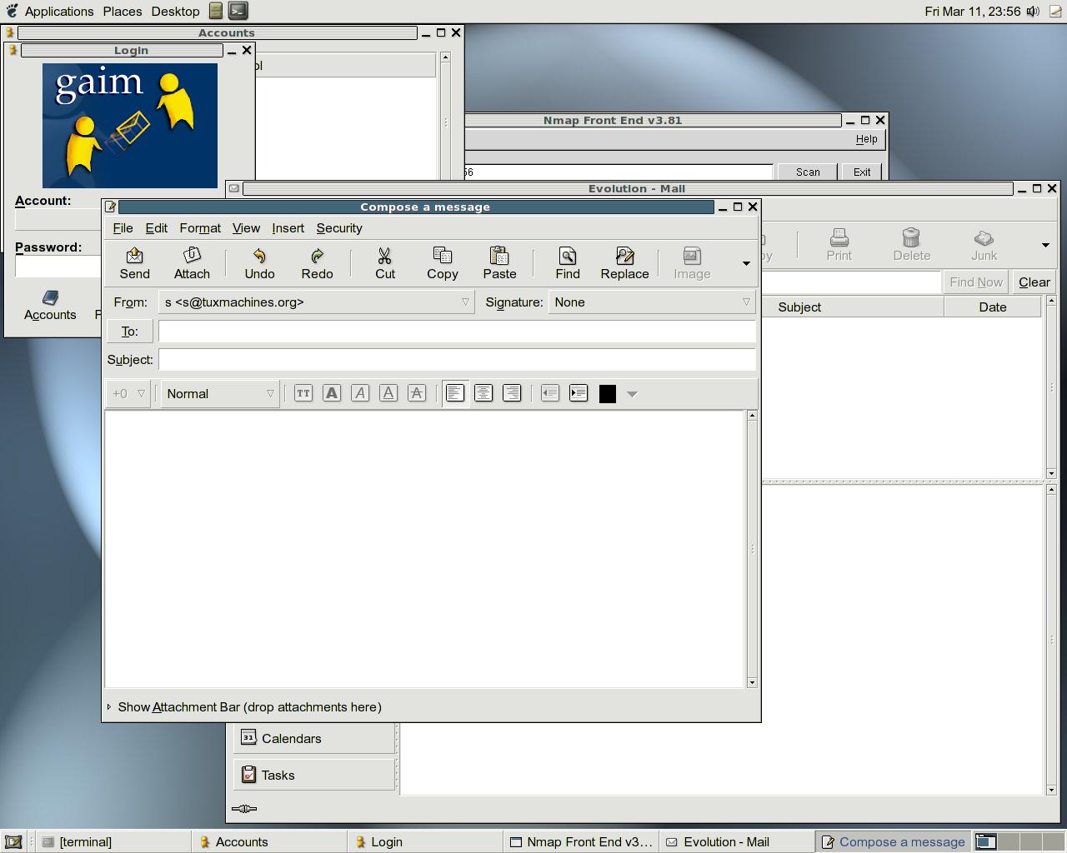Open the Evolution Mail toolbar overflow arrow
This screenshot has height=853, width=1067.
tap(1045, 245)
